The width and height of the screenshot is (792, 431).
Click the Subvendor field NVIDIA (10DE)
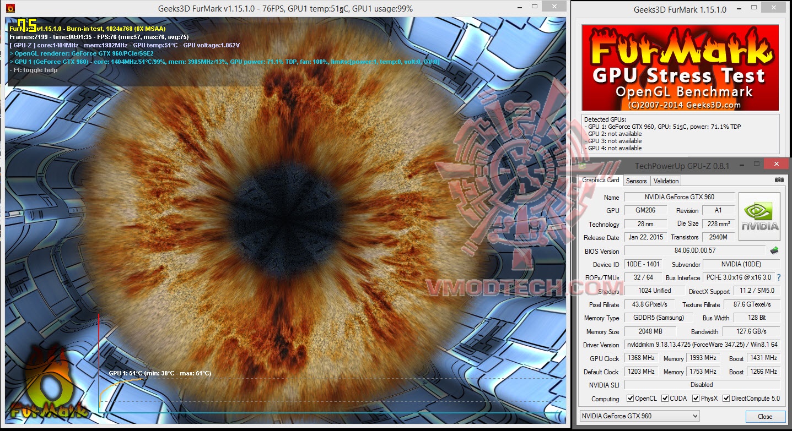pyautogui.click(x=742, y=264)
